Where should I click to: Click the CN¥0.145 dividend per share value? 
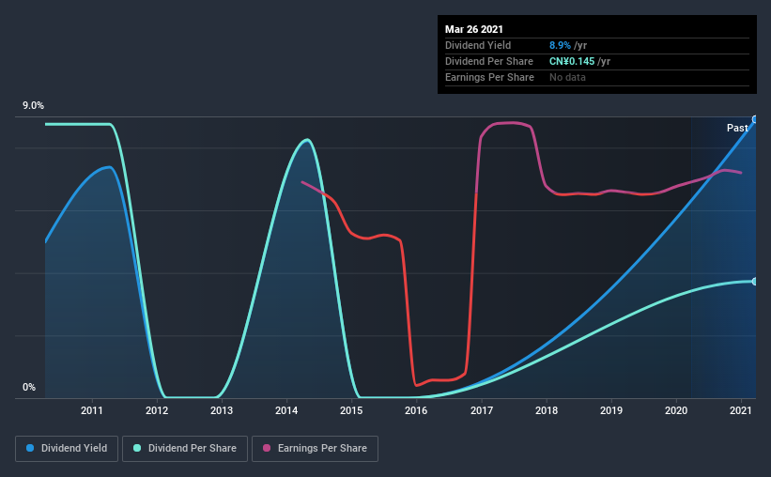[x=572, y=61]
